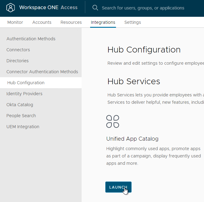Click the text 'Highlight commonly used apps, promote apps'
Viewport: 204px width, 202px height.
point(153,149)
